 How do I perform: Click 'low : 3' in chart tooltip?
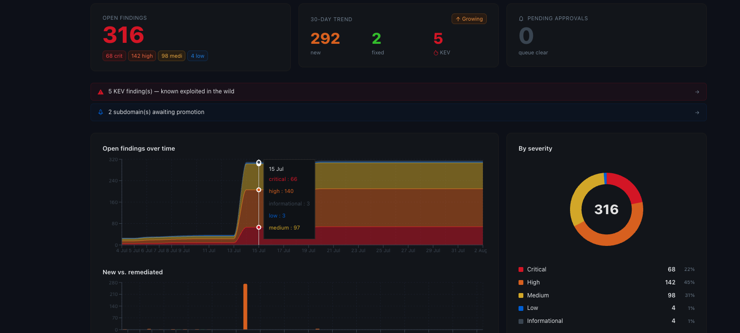click(x=277, y=216)
